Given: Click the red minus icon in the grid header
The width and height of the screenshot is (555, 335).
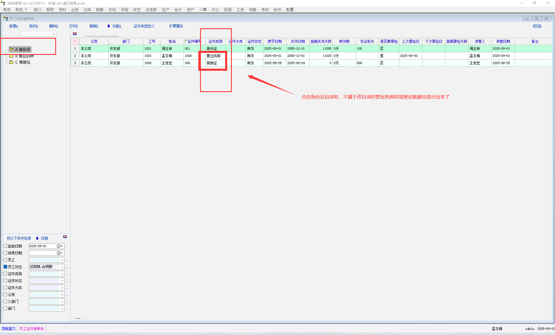Looking at the screenshot, I should pos(75,41).
